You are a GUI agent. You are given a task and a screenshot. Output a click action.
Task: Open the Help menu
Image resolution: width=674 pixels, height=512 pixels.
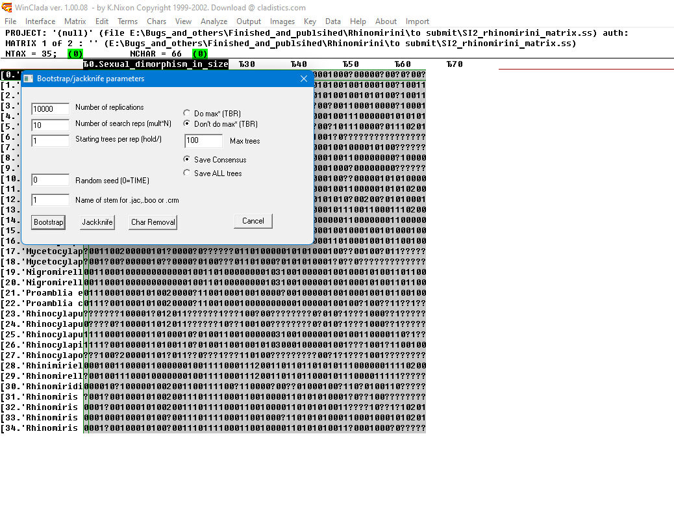[358, 21]
